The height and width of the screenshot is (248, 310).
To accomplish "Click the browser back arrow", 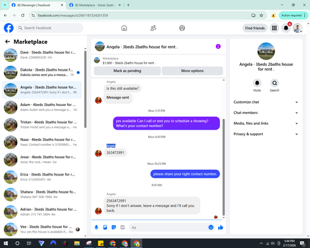I will 6,15.
